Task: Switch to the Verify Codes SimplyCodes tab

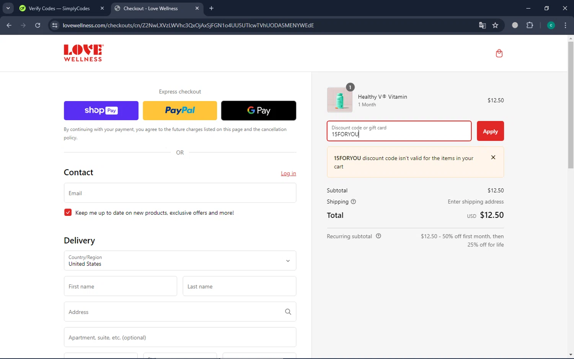Action: point(59,8)
